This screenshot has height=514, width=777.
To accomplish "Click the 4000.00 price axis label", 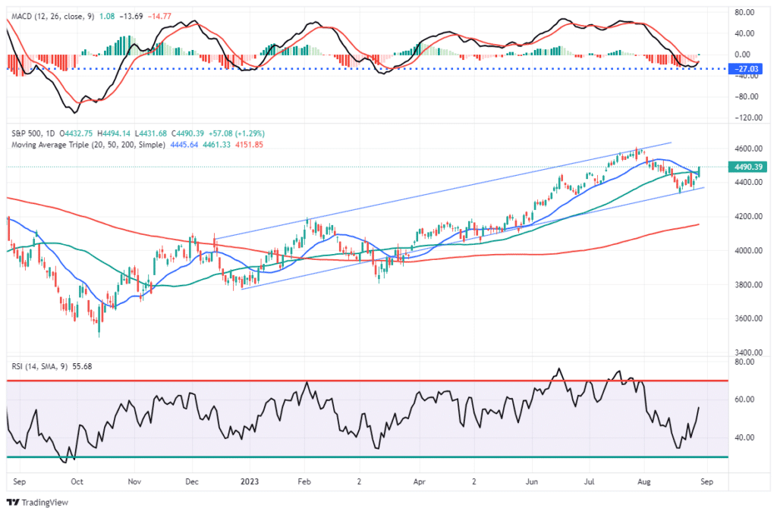I will coord(748,251).
